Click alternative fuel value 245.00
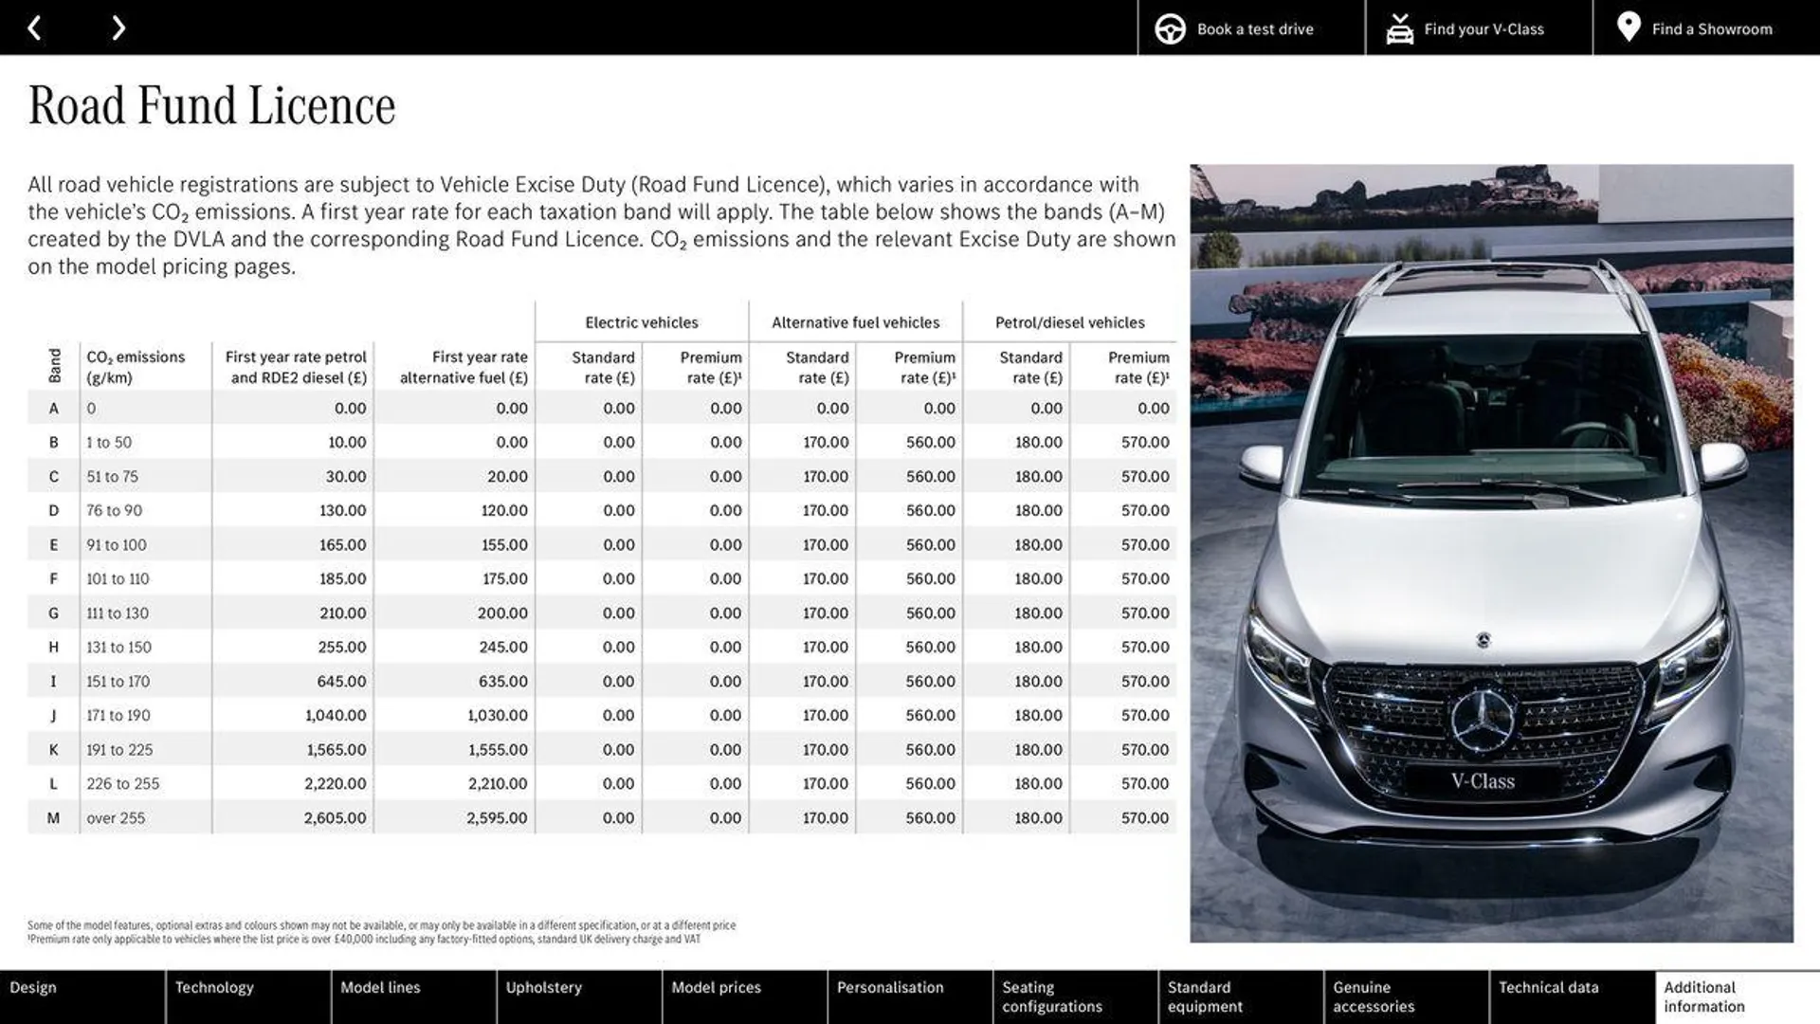1820x1024 pixels. (x=503, y=647)
